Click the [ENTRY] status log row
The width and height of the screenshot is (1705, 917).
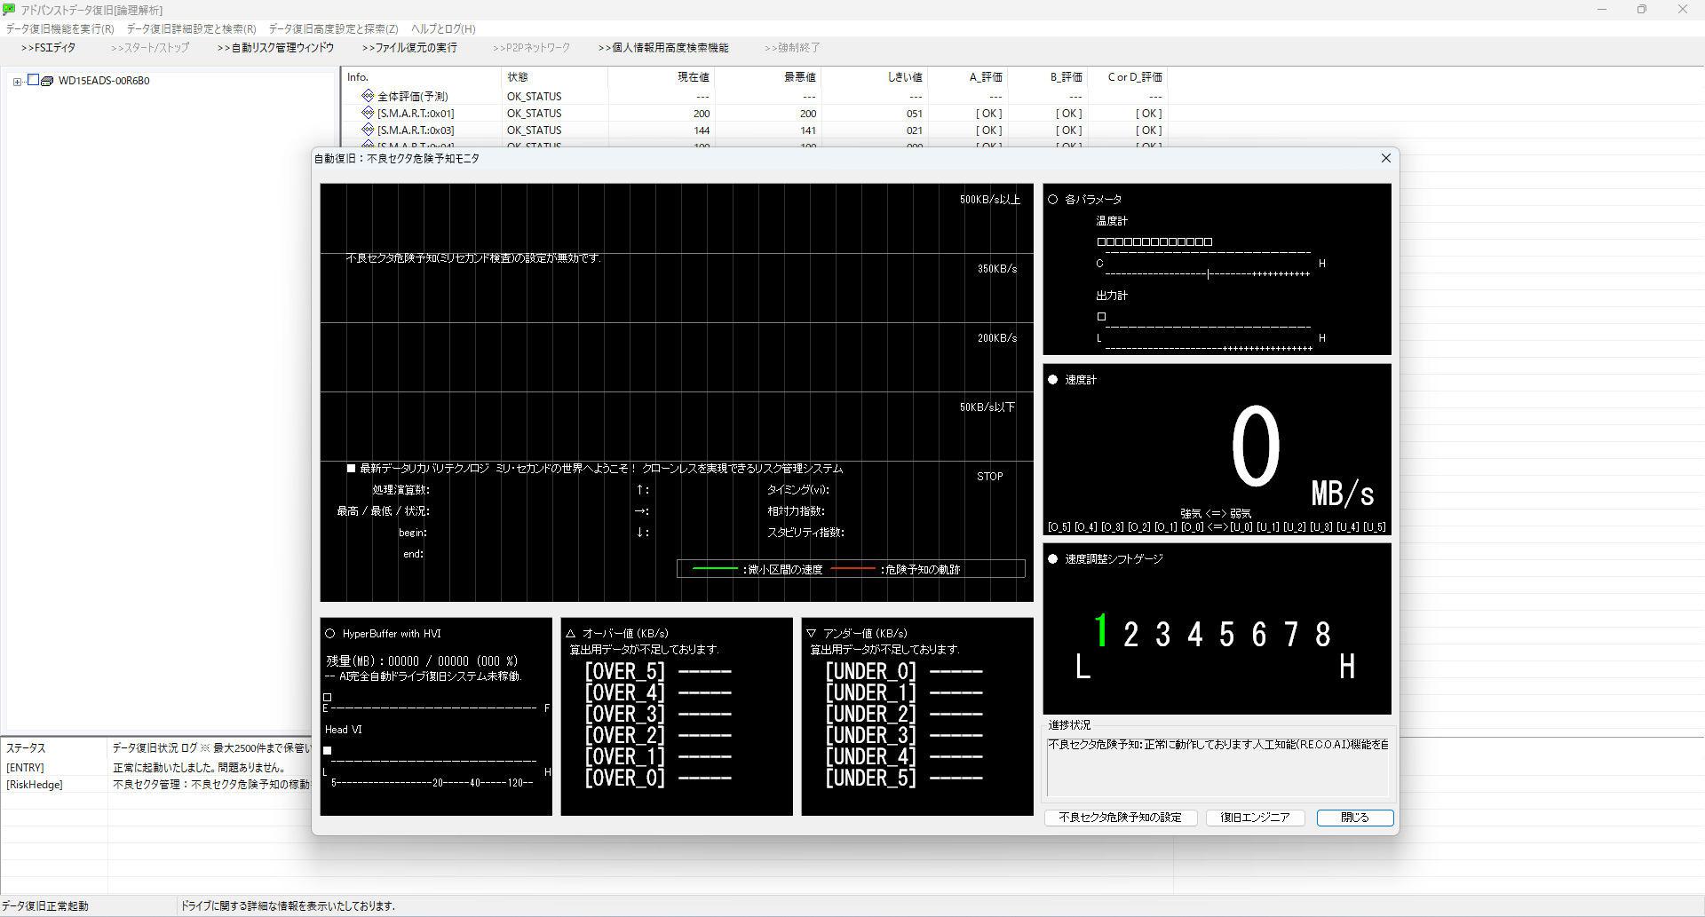tap(156, 768)
